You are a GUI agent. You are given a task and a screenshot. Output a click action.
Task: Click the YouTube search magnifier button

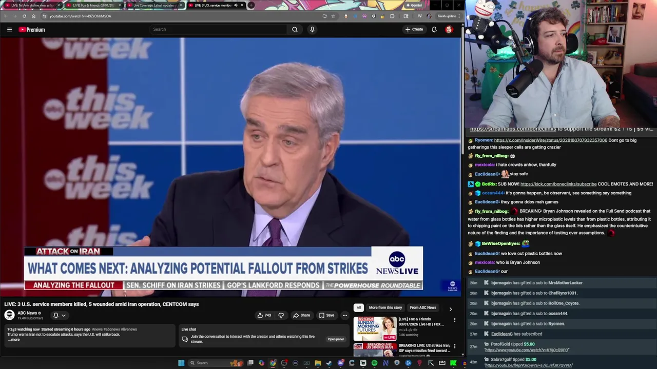[x=295, y=29]
